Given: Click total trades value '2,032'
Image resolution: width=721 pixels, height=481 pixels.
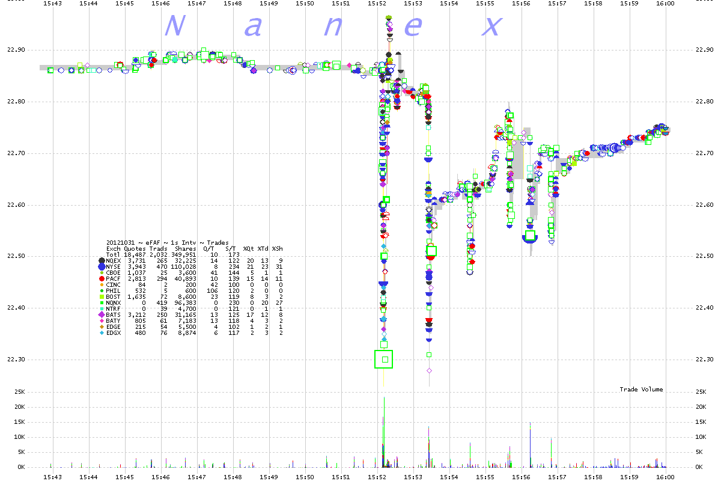Looking at the screenshot, I should (159, 255).
